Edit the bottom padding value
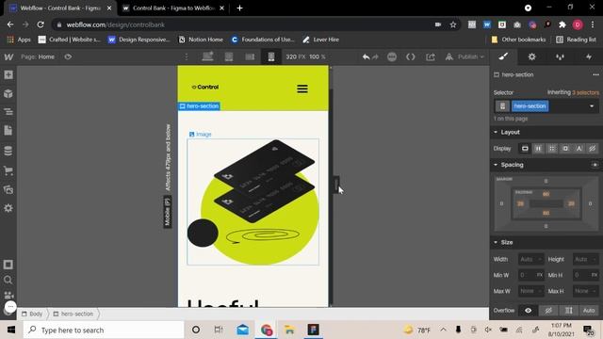The height and width of the screenshot is (339, 603). (546, 213)
